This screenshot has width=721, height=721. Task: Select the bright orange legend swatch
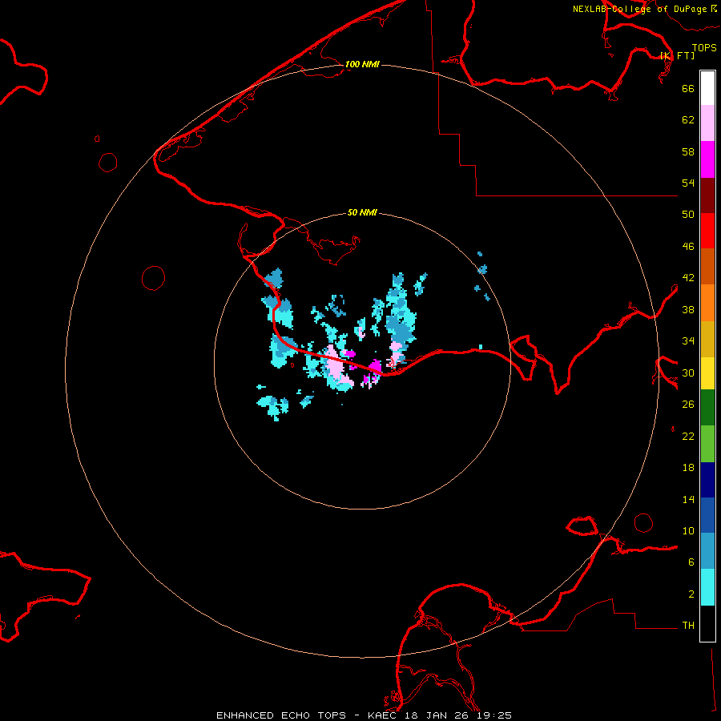click(x=707, y=303)
